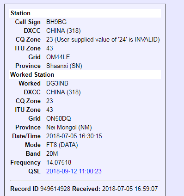Screen dimensions: 184x196
Task: Click the Nei Mongol (NM) province value
Action: click(x=69, y=127)
